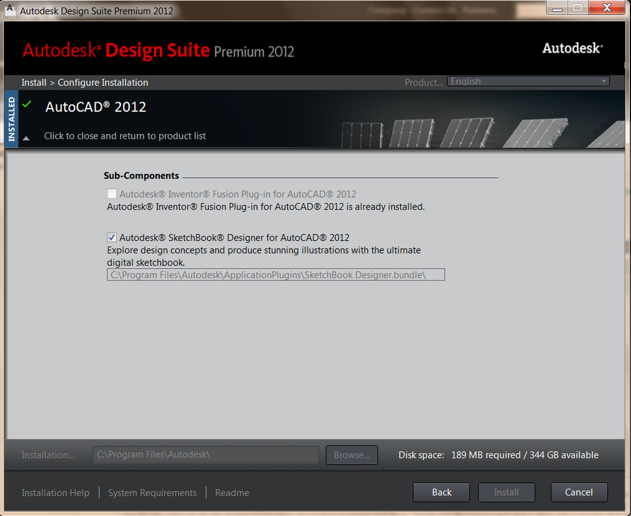Uncheck SketchBook Designer for AutoCAD 2012
Screen dimensions: 631x516
point(112,238)
